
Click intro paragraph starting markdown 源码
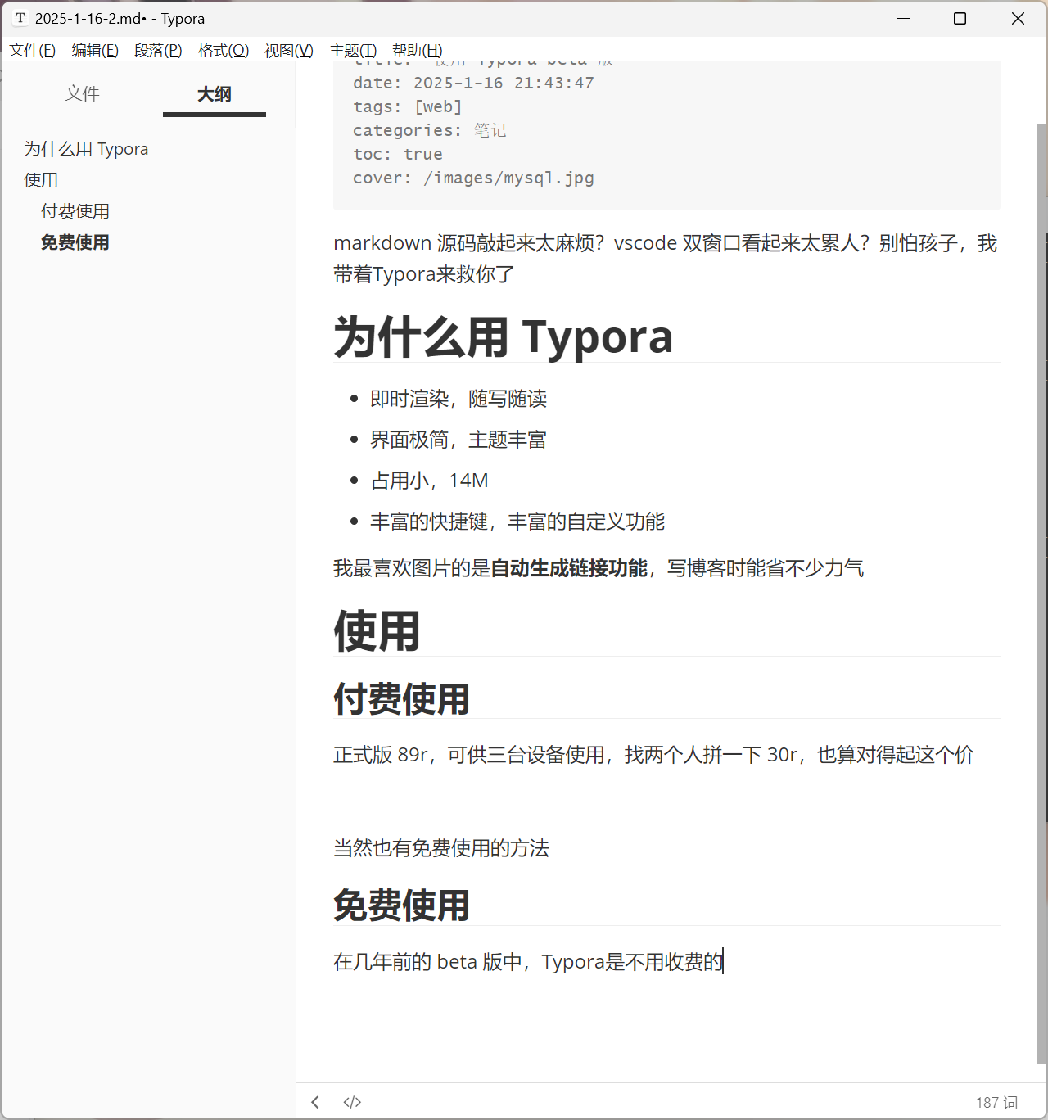point(666,259)
